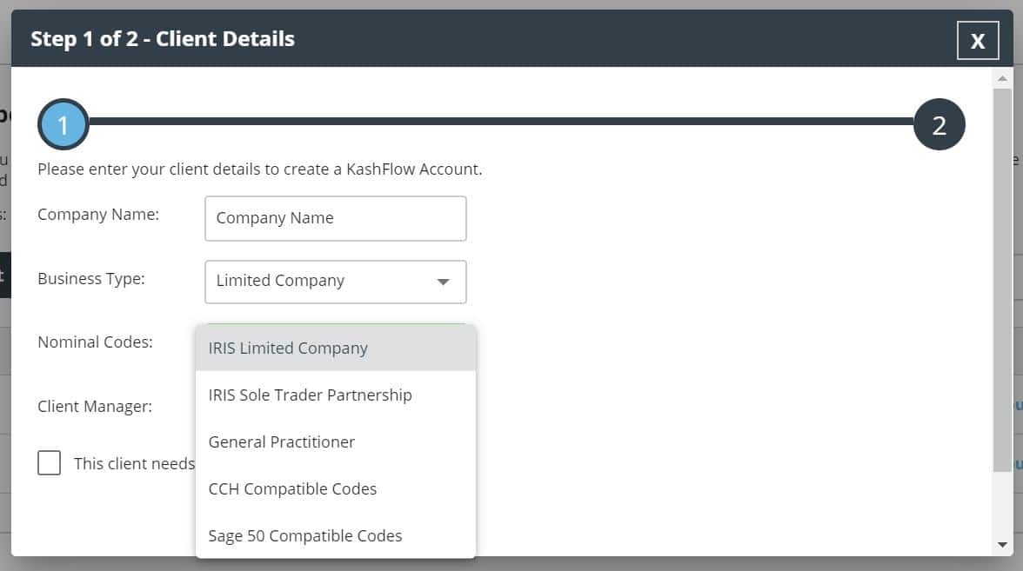Click the step 1 circle indicator
This screenshot has width=1023, height=571.
click(x=63, y=125)
